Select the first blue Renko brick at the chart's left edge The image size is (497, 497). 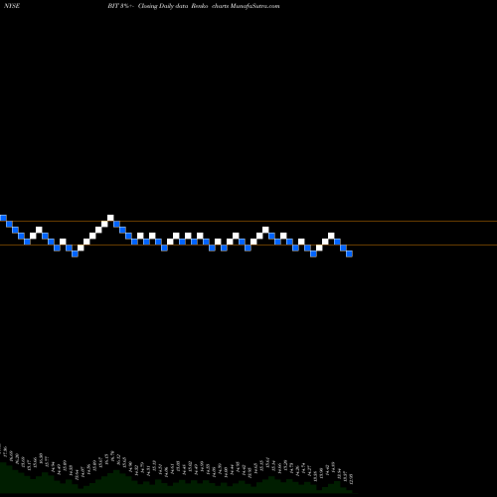coord(3,218)
